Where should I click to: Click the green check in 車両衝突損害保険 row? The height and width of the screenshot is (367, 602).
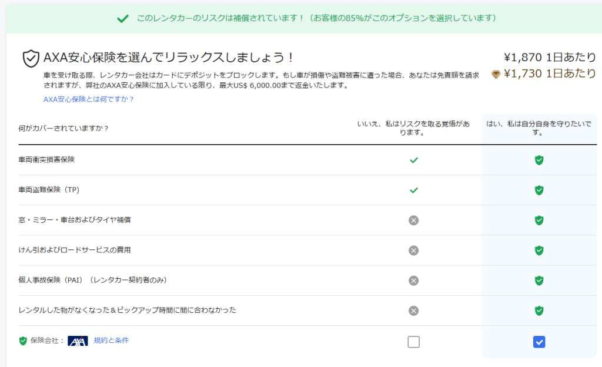pyautogui.click(x=413, y=160)
